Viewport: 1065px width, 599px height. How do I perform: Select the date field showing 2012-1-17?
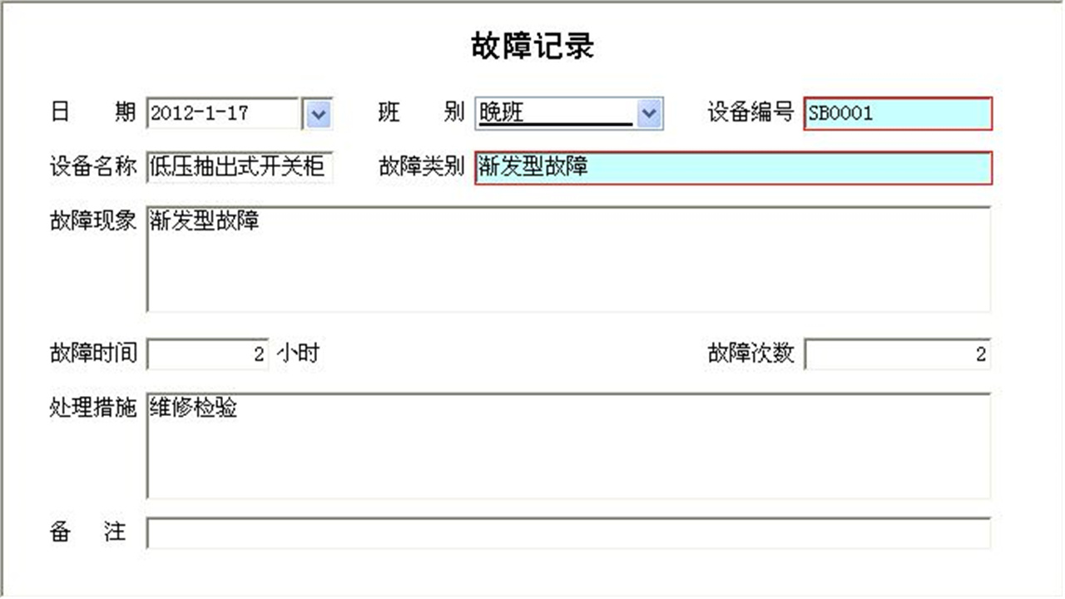point(220,114)
